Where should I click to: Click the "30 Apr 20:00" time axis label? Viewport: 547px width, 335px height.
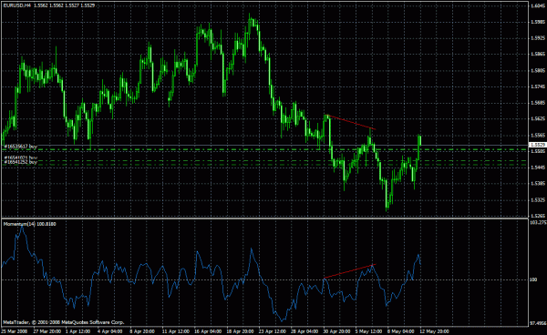[x=336, y=331]
